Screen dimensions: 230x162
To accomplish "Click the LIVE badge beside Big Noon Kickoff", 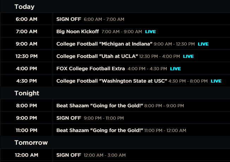I will click(150, 32).
